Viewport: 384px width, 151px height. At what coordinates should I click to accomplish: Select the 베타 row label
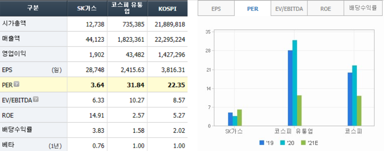click(x=8, y=145)
